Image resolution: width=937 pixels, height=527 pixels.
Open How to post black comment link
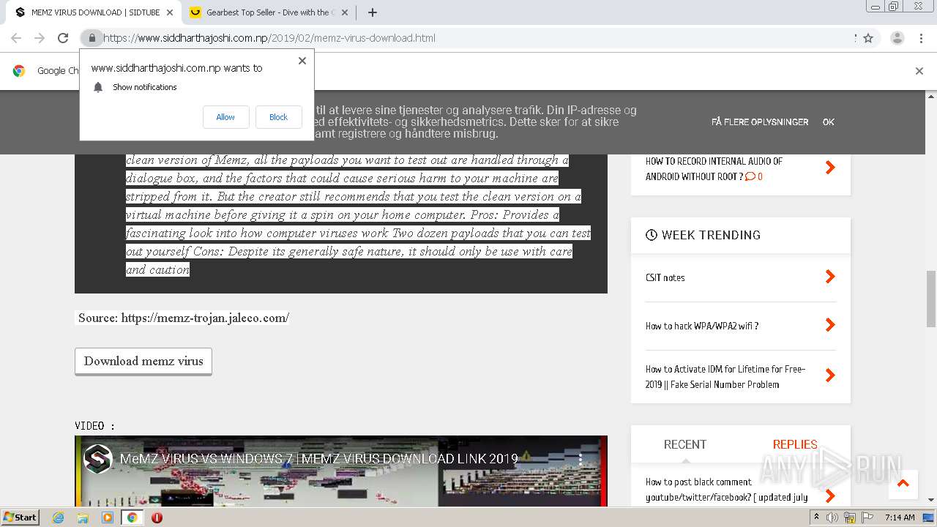coord(726,489)
